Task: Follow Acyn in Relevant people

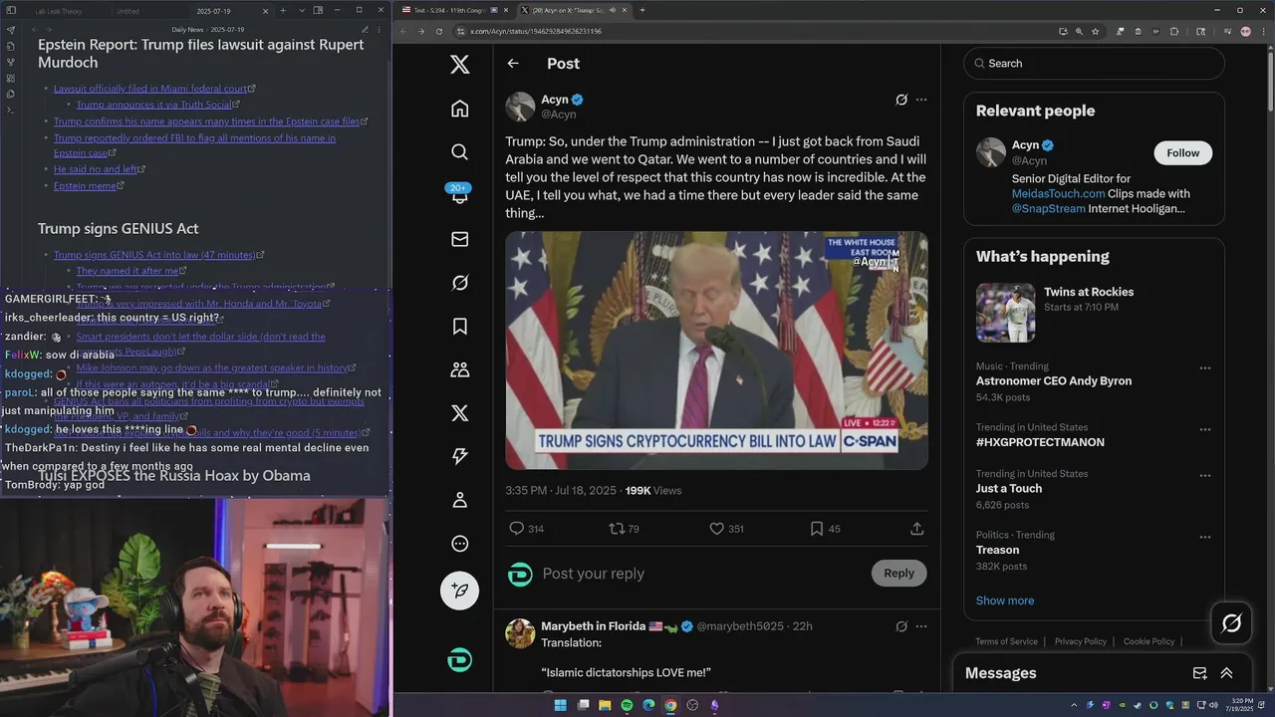Action: (x=1182, y=152)
